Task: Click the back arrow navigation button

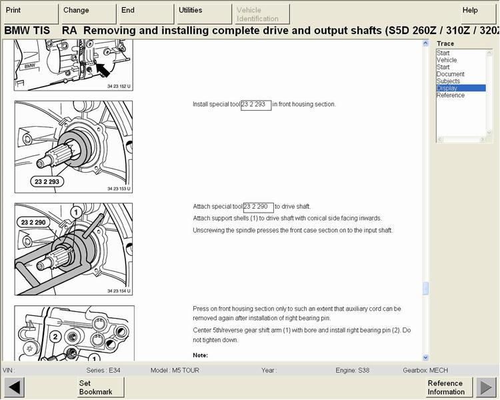Action: [x=14, y=387]
